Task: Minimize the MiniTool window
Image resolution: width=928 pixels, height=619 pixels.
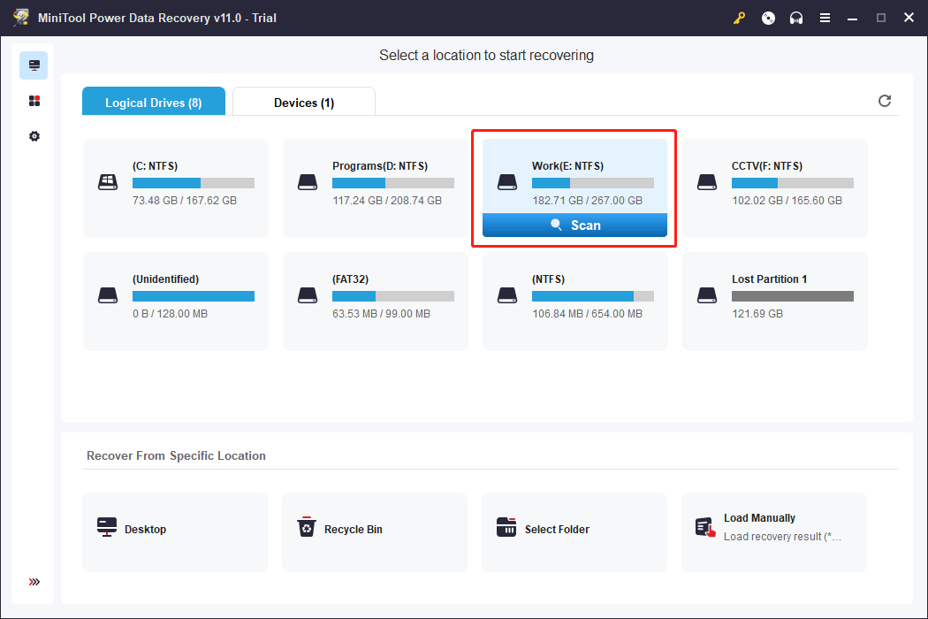Action: click(x=852, y=18)
